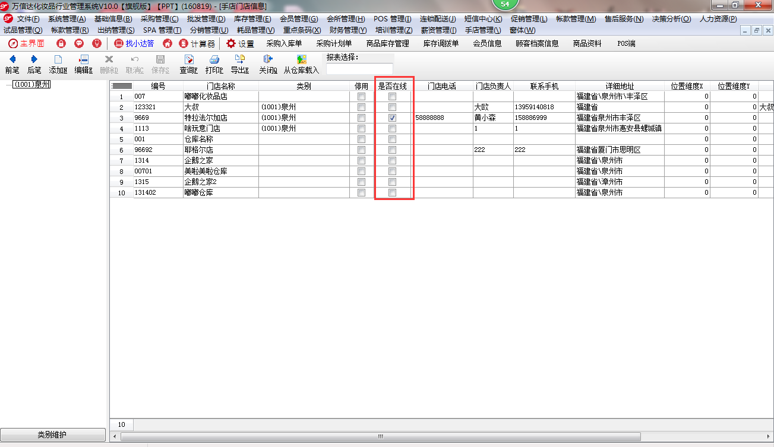Open the 查询 query tool
774x447 pixels.
pyautogui.click(x=188, y=65)
